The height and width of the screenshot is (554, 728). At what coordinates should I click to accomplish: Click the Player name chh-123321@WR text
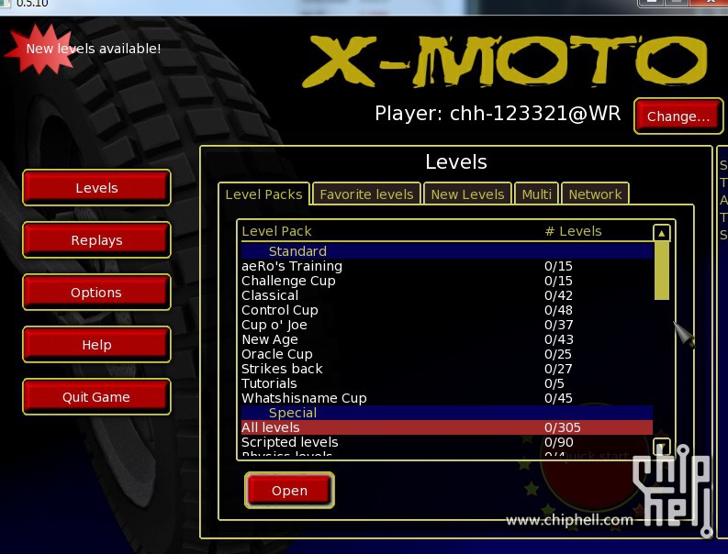coord(535,113)
